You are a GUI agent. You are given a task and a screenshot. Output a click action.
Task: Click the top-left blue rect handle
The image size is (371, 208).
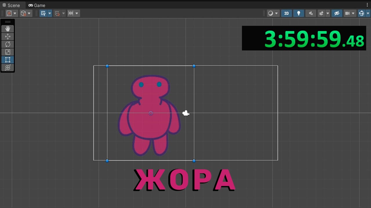point(107,66)
